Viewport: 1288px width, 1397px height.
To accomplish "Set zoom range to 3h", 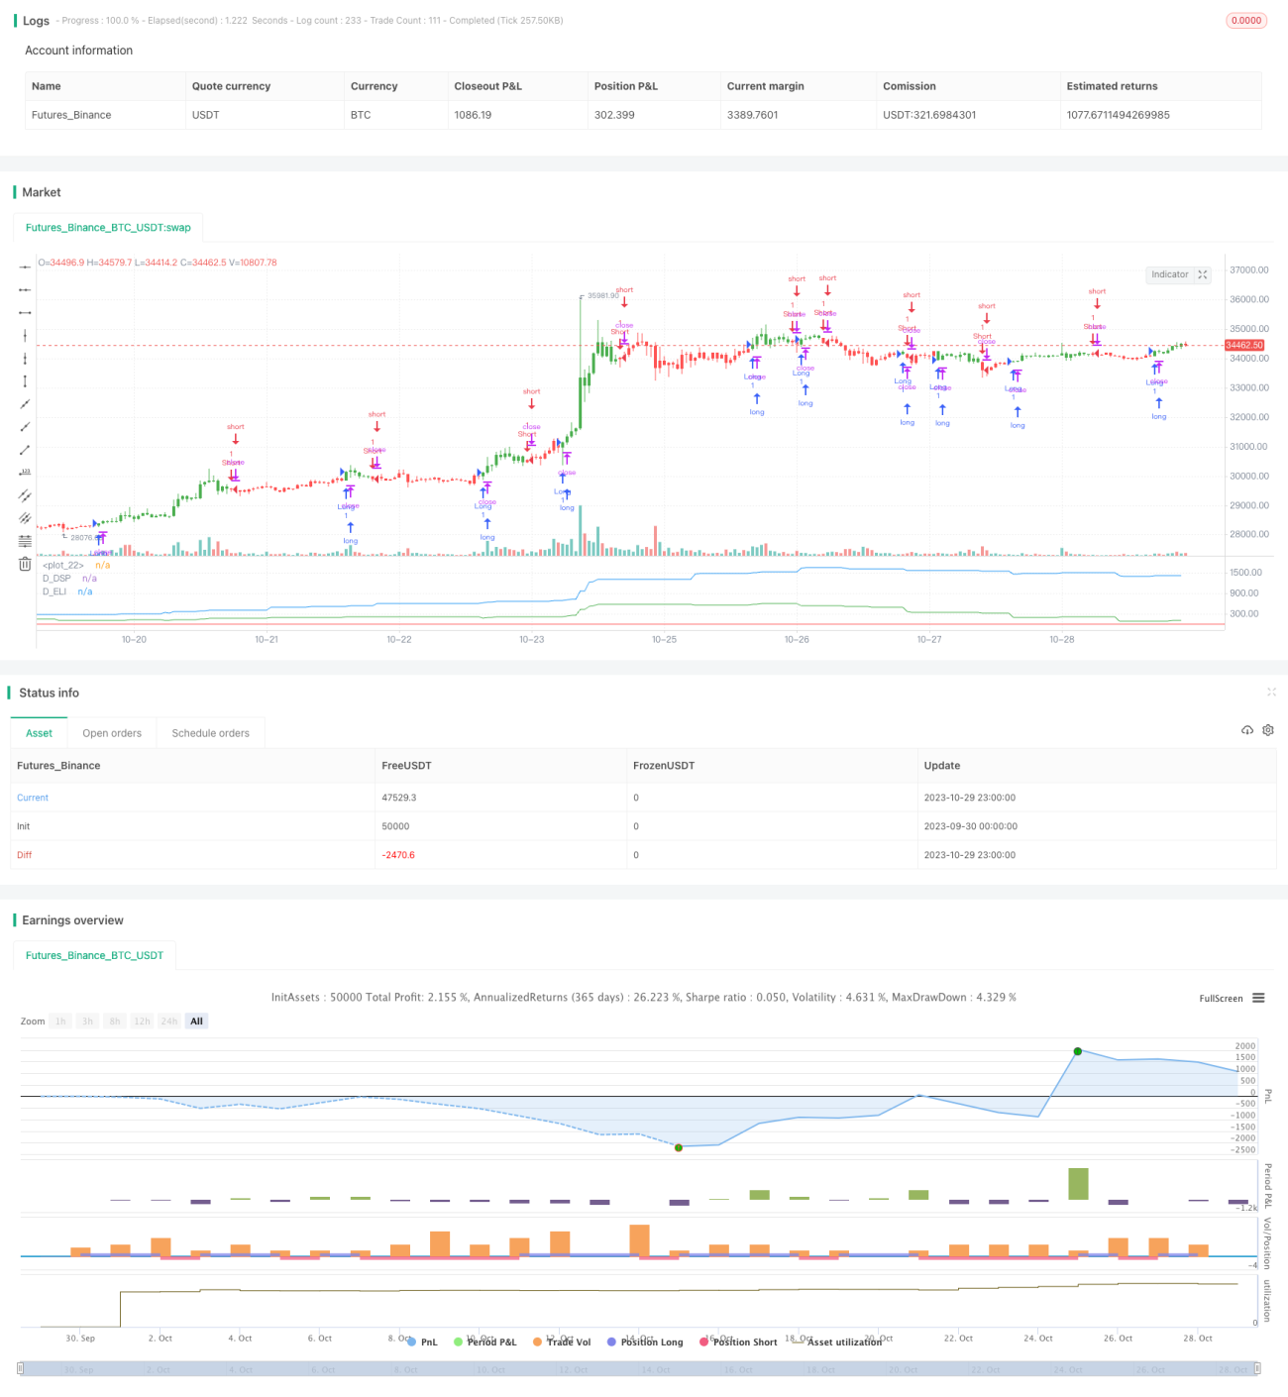I will 87,1021.
